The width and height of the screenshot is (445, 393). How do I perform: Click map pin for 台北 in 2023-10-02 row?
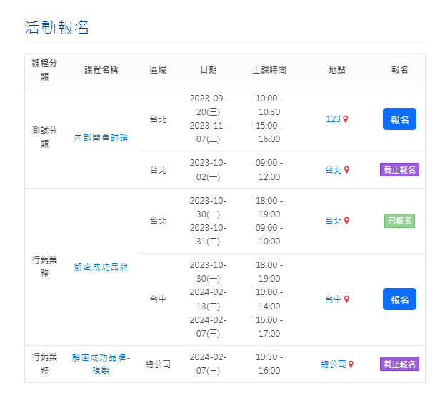347,170
